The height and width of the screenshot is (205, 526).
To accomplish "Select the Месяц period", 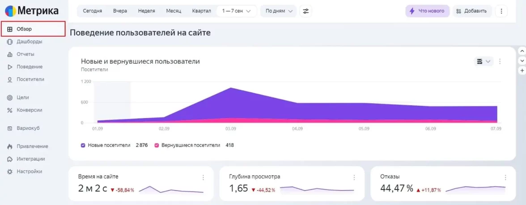I will coord(174,11).
